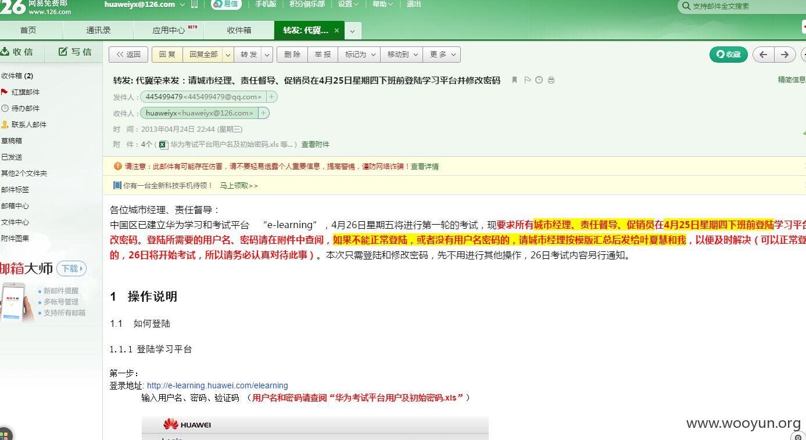Open the 帮助 dropdown menu
806x440 pixels.
[x=383, y=4]
